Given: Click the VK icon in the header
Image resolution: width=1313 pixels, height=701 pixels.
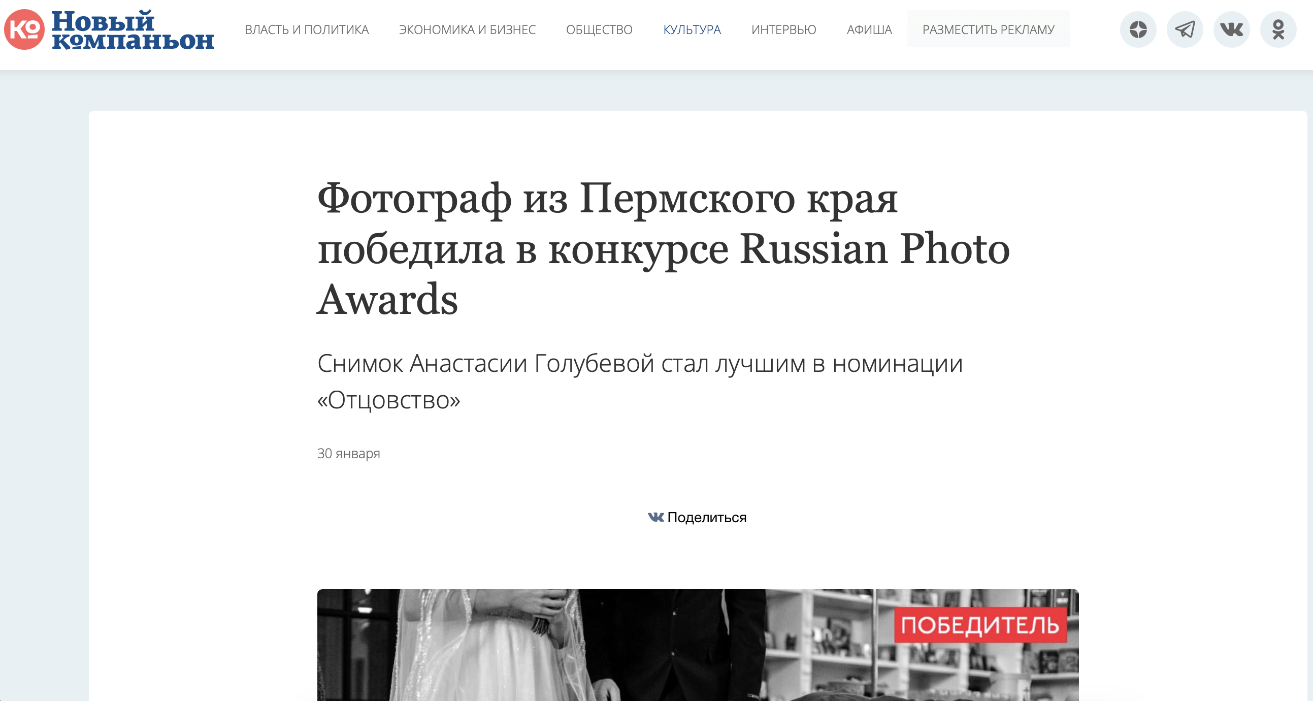Looking at the screenshot, I should [1231, 29].
